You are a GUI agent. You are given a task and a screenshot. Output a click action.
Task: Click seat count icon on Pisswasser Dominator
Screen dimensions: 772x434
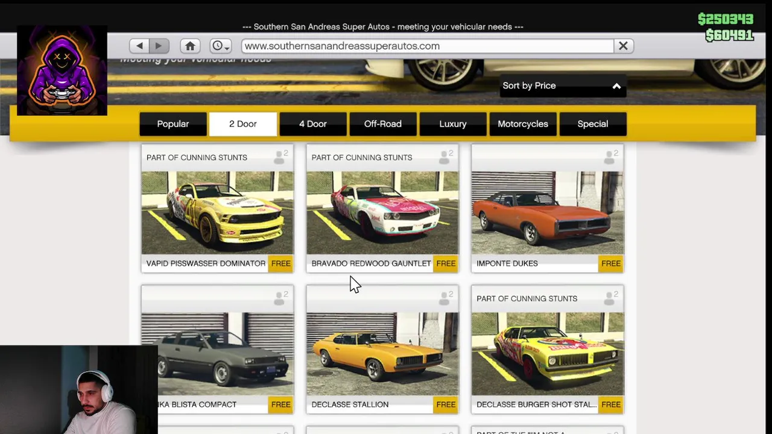pyautogui.click(x=280, y=157)
